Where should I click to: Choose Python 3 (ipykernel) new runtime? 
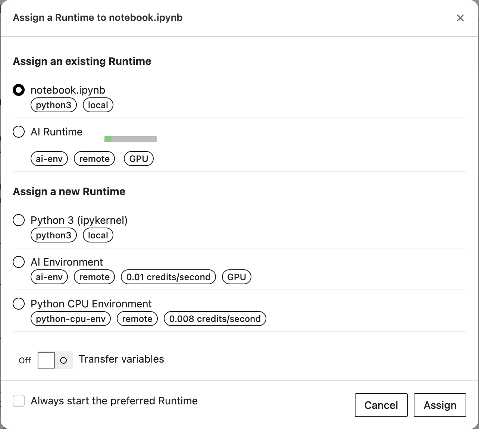click(x=19, y=220)
